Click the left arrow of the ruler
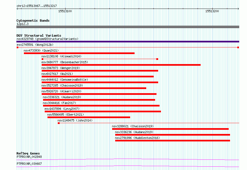This screenshot has width=247, height=170. click(17, 9)
